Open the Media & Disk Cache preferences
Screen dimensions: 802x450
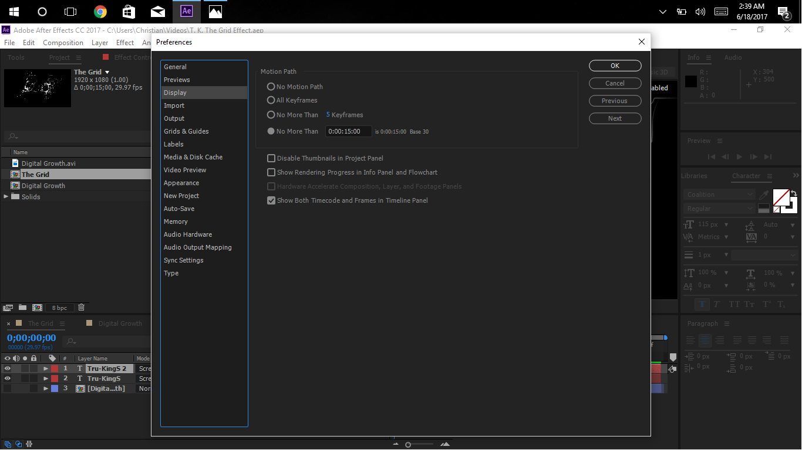click(x=204, y=157)
